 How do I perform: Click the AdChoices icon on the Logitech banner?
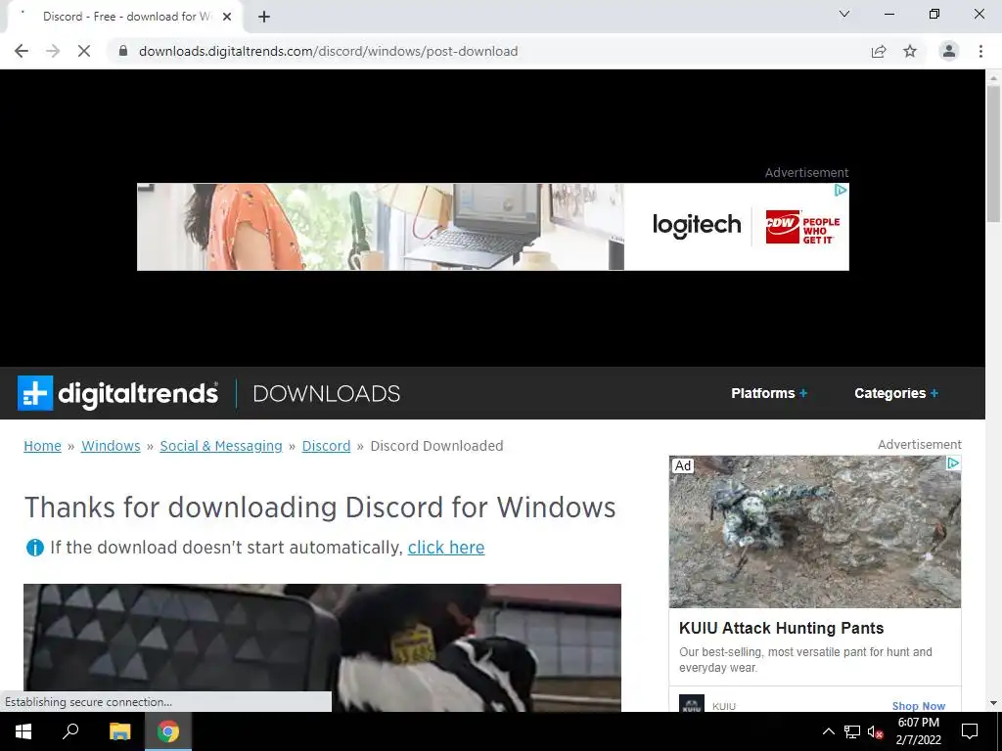coord(841,191)
